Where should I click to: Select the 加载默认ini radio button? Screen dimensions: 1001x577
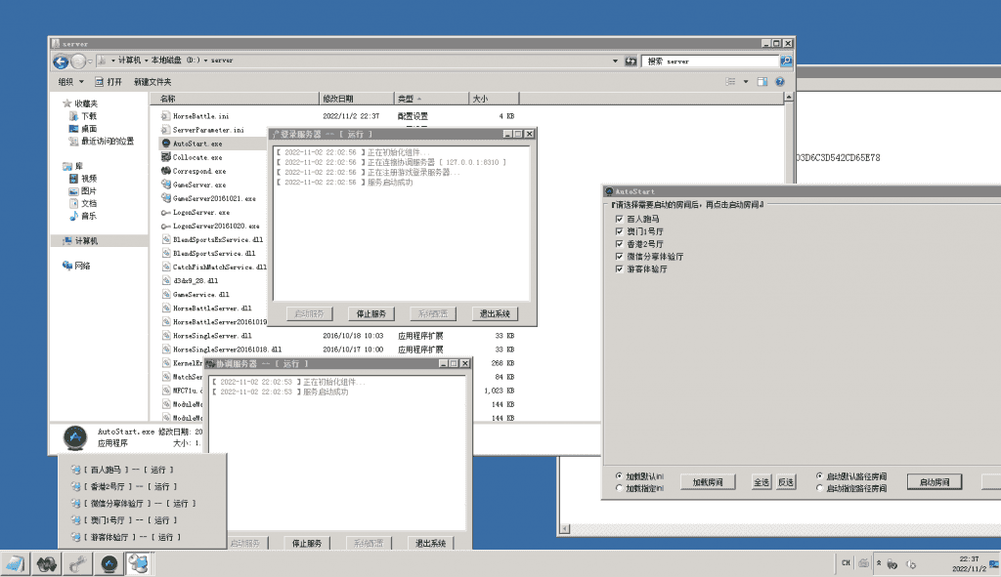(619, 476)
